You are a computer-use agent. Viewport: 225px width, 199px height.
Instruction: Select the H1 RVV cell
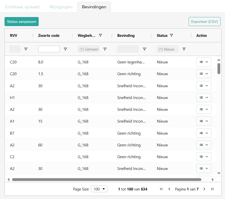[x=12, y=98]
